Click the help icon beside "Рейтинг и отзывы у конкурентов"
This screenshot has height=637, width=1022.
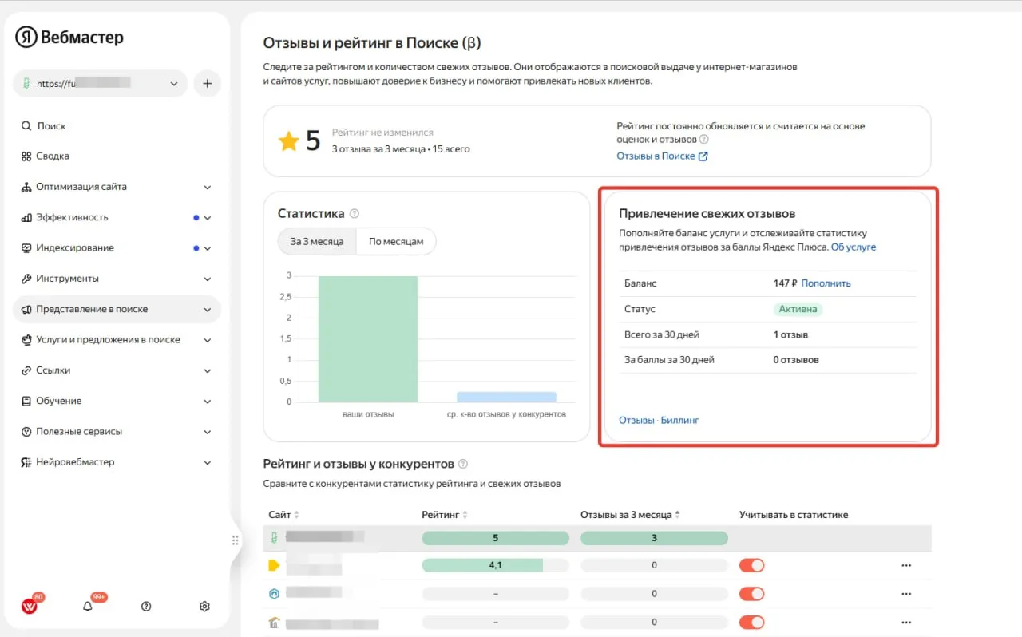pyautogui.click(x=463, y=464)
